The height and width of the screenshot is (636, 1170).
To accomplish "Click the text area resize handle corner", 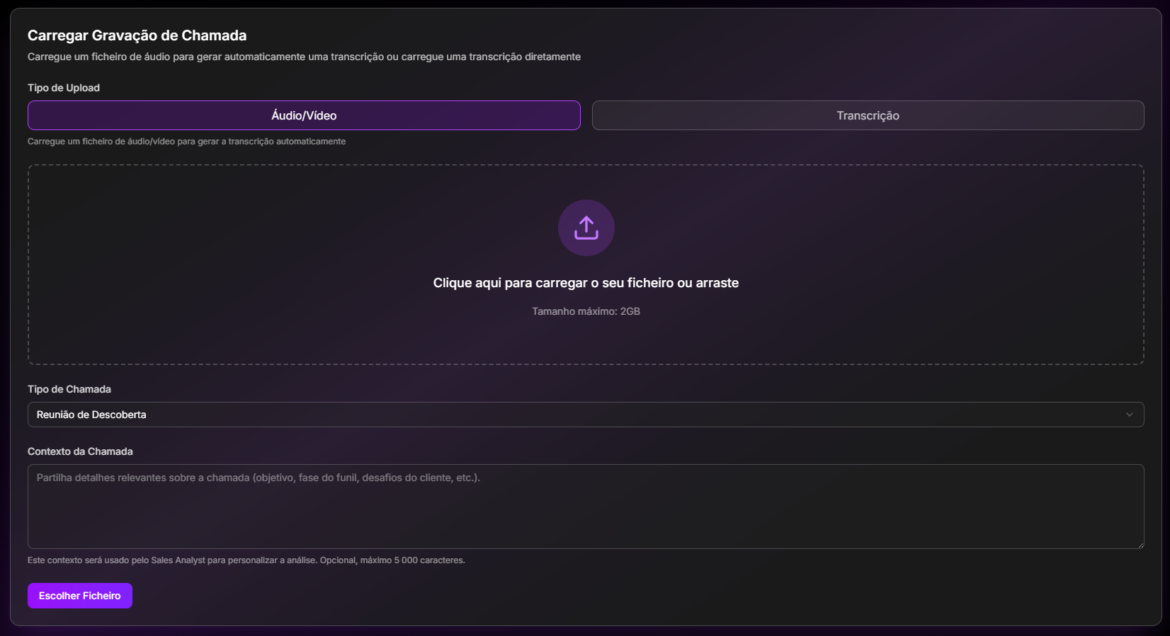I will [x=1140, y=544].
